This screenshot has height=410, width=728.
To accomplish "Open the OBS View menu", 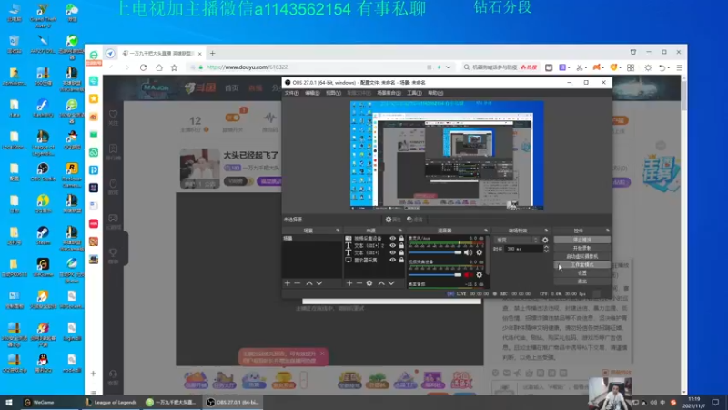I will pyautogui.click(x=333, y=93).
